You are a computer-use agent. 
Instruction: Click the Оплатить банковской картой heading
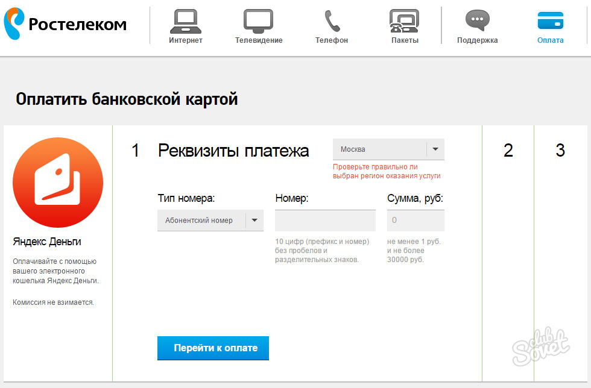click(127, 99)
